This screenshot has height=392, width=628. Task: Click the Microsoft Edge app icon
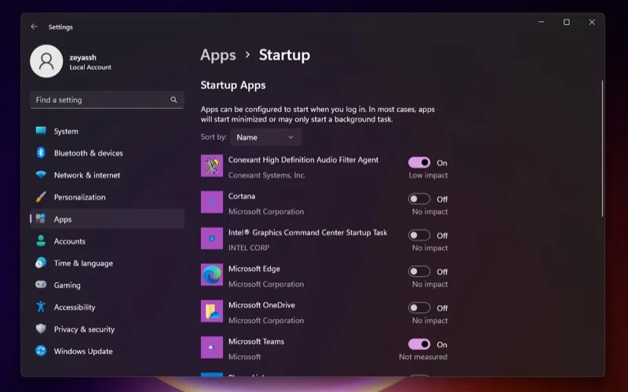click(212, 275)
